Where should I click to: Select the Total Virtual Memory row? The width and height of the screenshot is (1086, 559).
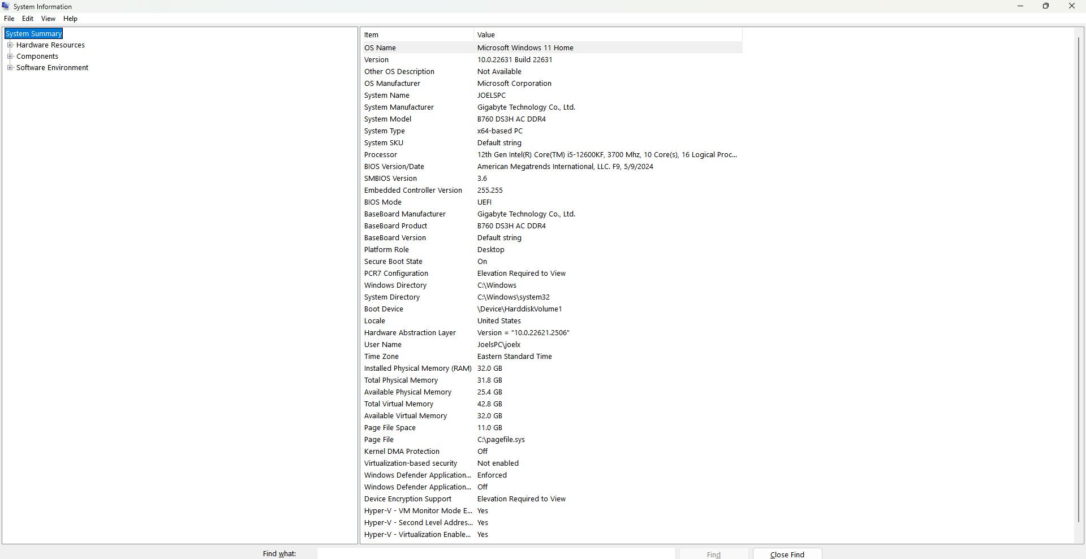(x=552, y=404)
